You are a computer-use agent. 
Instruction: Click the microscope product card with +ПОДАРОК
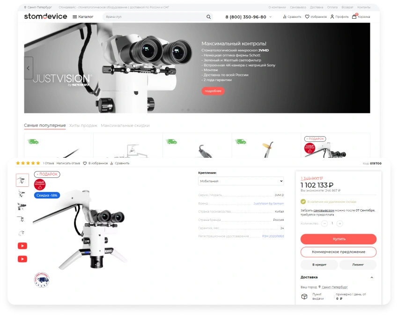pos(335,146)
